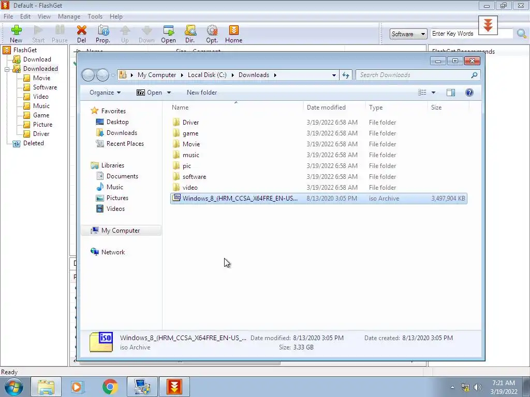Image resolution: width=530 pixels, height=397 pixels.
Task: Open the File menu in FlashGet
Action: [8, 17]
